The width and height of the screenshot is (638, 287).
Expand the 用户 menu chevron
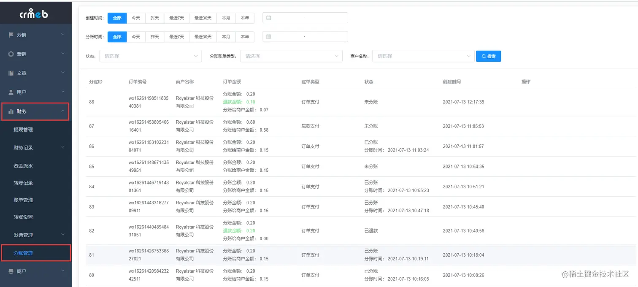(63, 92)
